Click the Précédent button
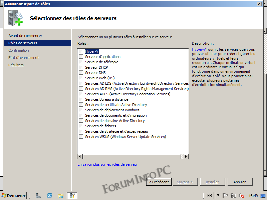This screenshot has width=267, height=200. 159,182
